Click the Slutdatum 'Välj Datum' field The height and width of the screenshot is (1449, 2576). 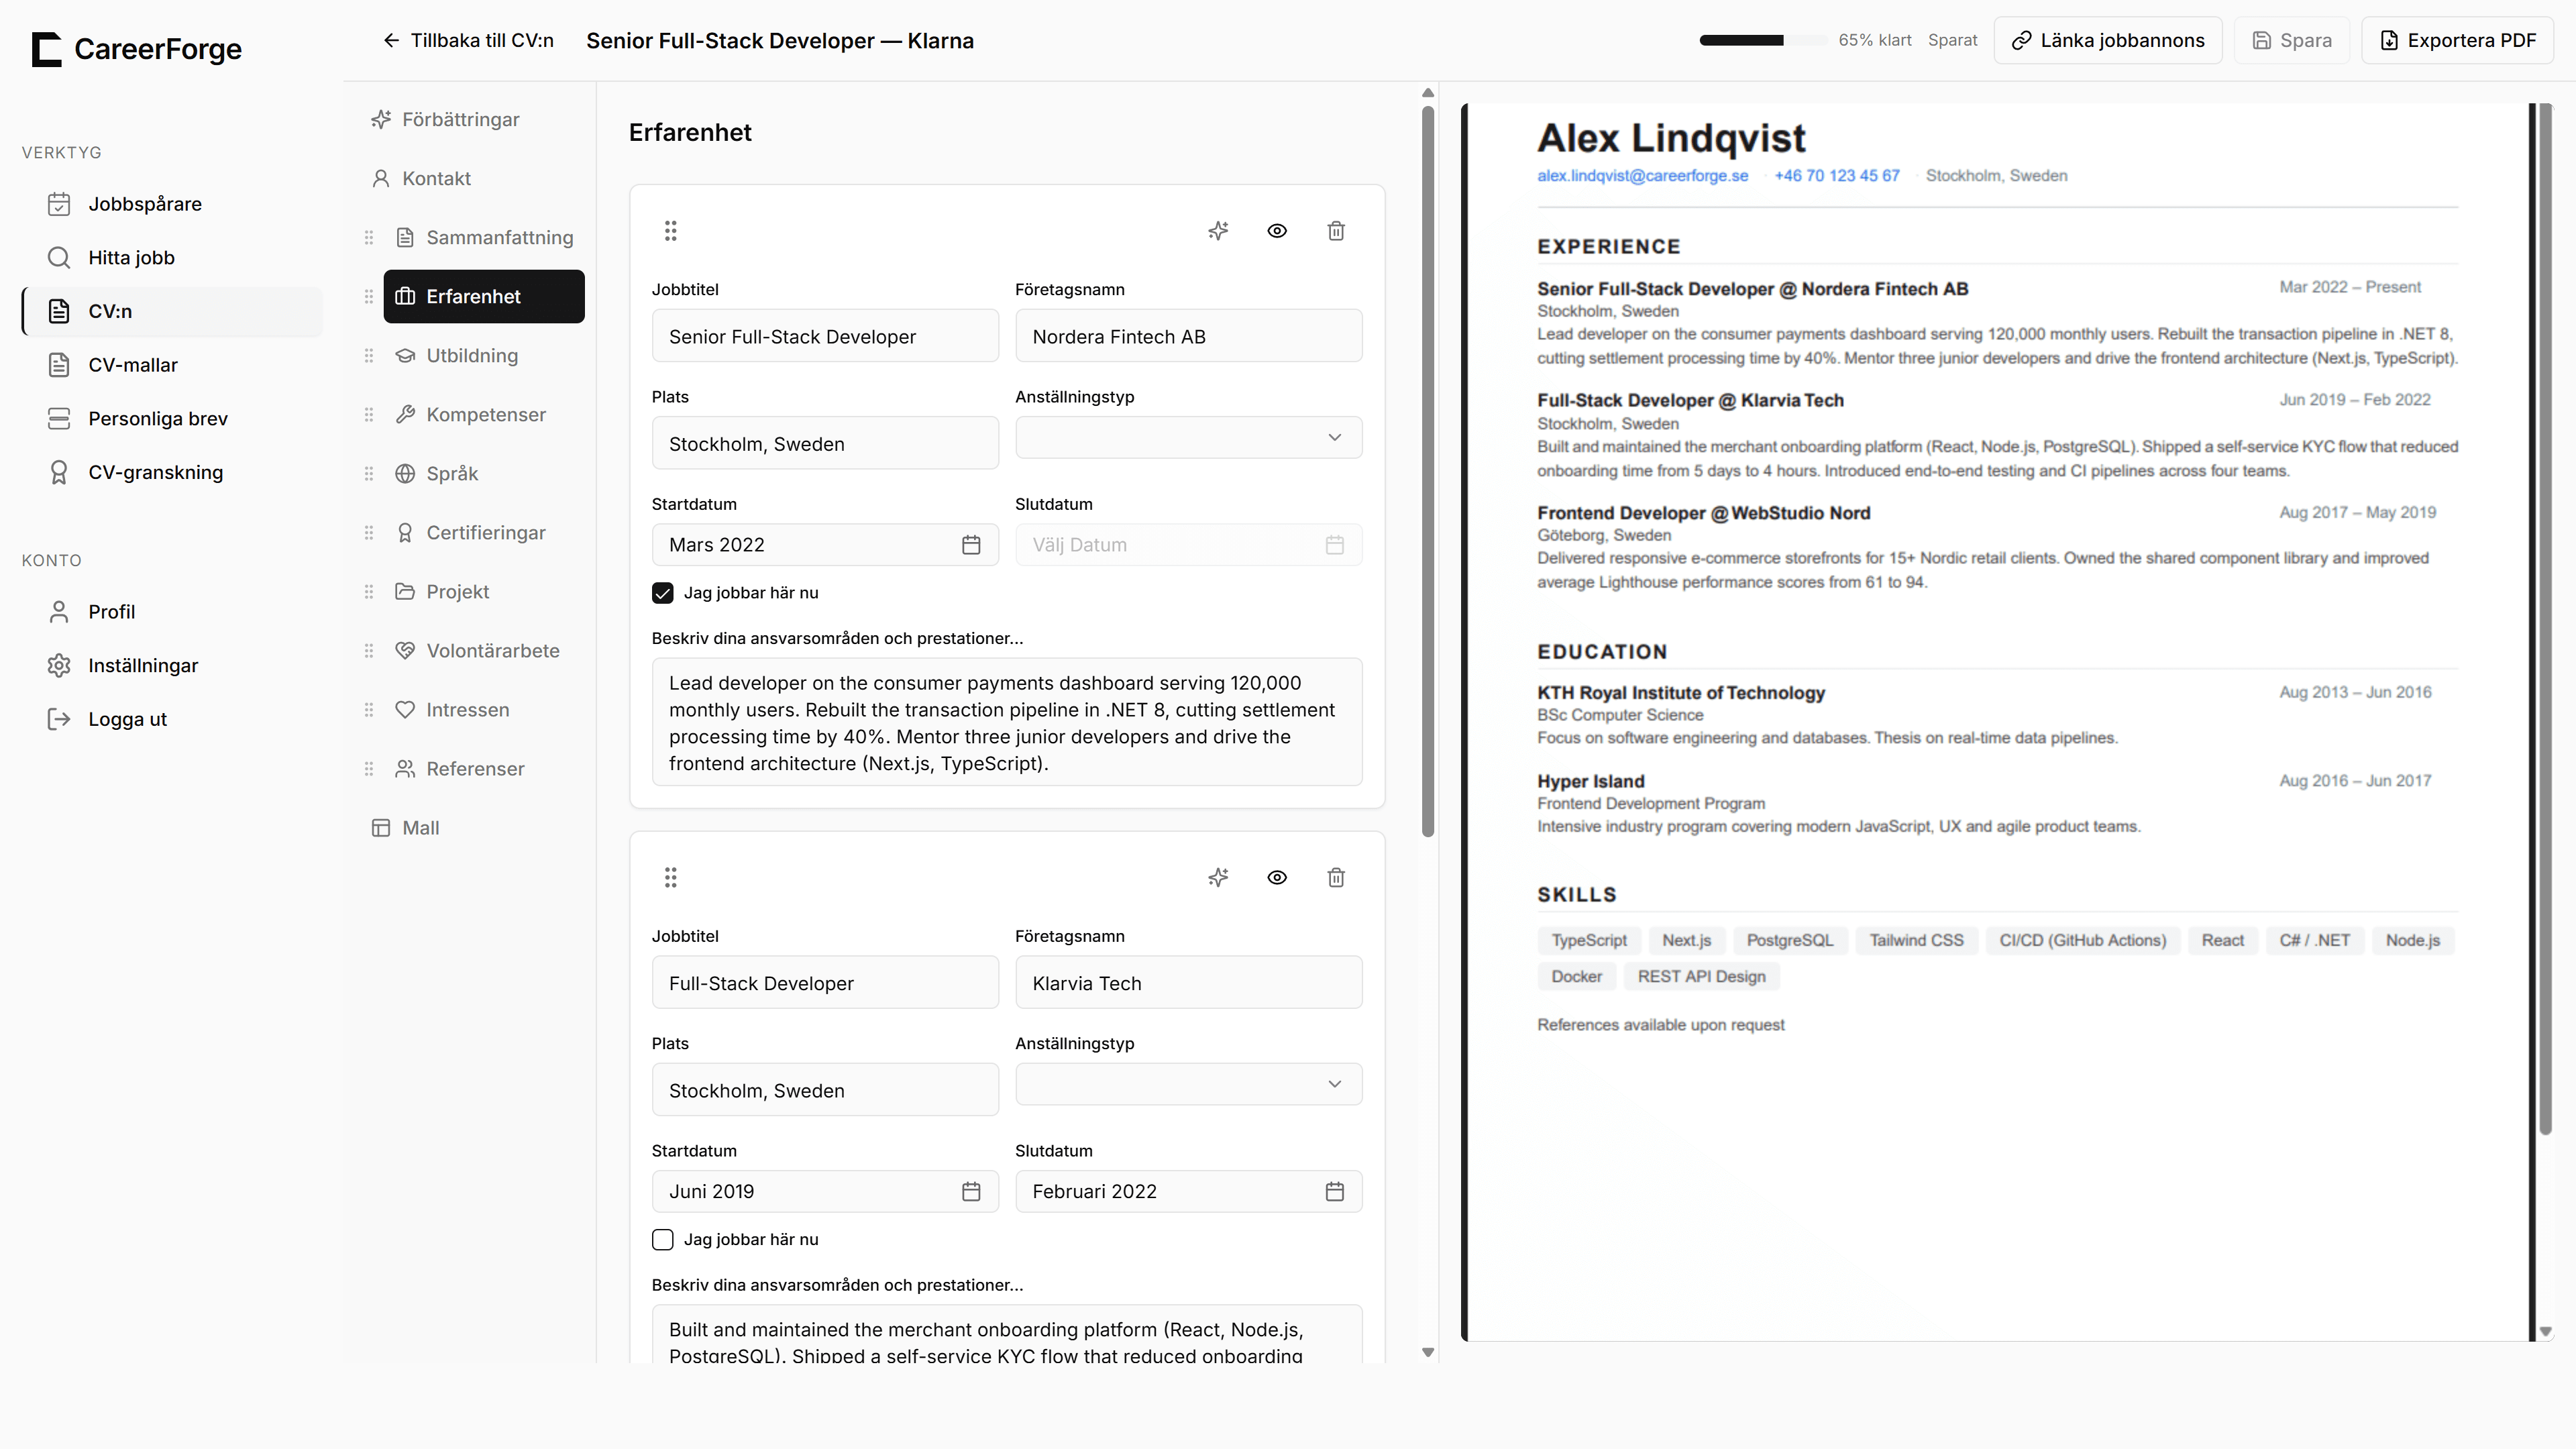[1189, 545]
